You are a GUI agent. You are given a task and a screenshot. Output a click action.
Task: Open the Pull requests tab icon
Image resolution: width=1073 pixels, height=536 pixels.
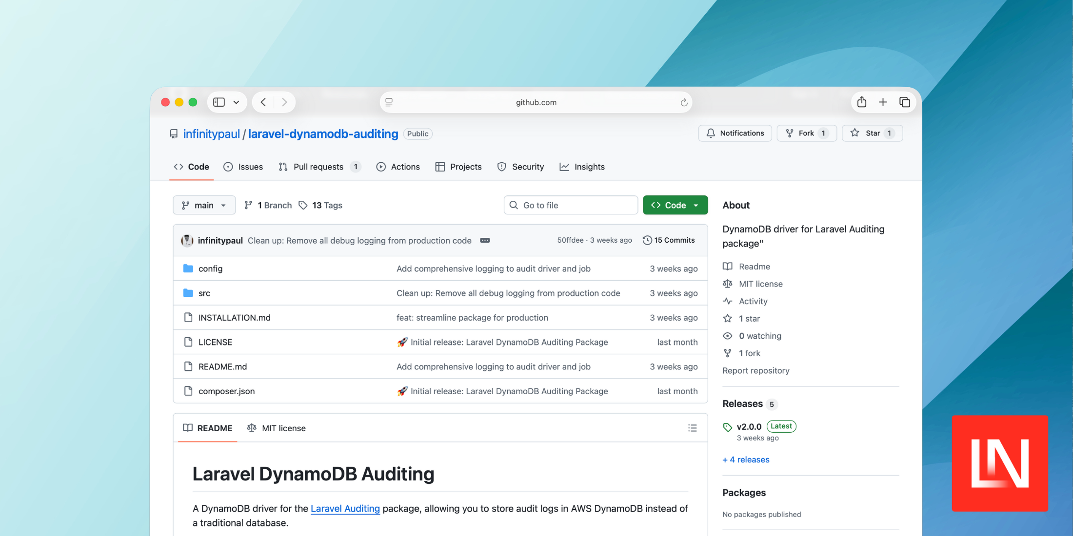(283, 167)
